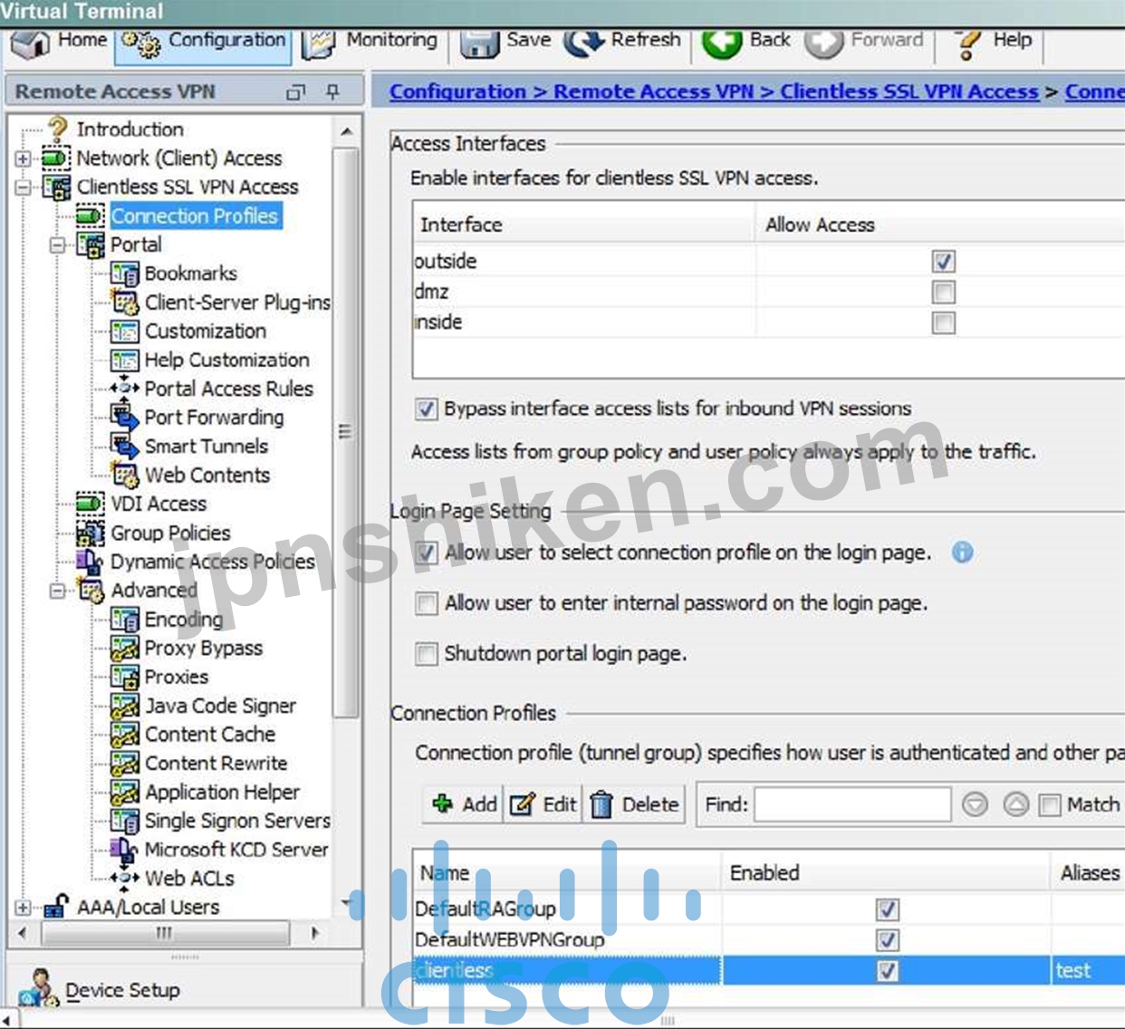Image resolution: width=1125 pixels, height=1029 pixels.
Task: Click the Add connection profile button
Action: coord(465,804)
